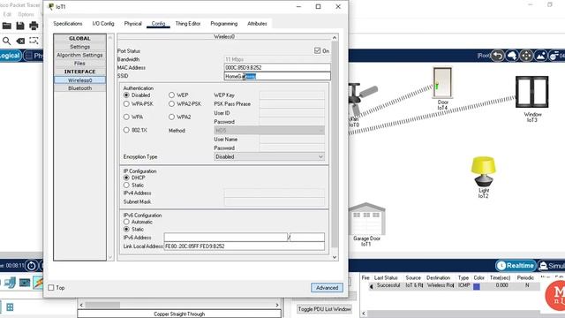Switch to the Programming tab
This screenshot has height=318, width=565.
point(223,24)
